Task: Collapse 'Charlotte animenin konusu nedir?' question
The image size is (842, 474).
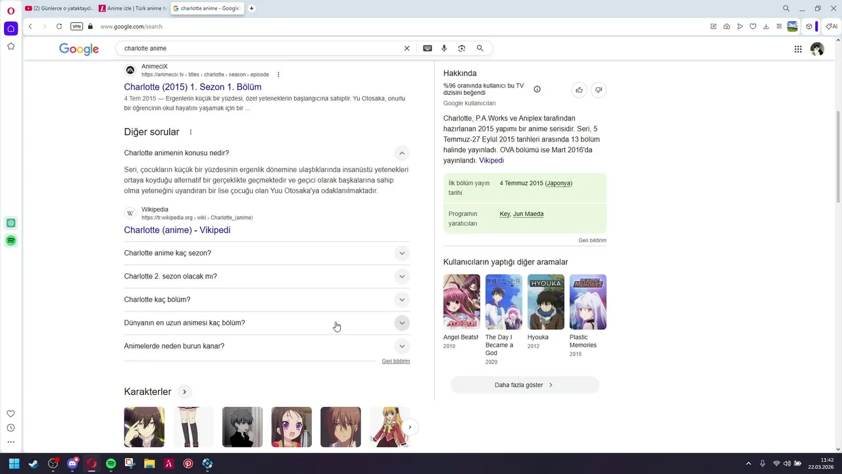Action: tap(402, 153)
